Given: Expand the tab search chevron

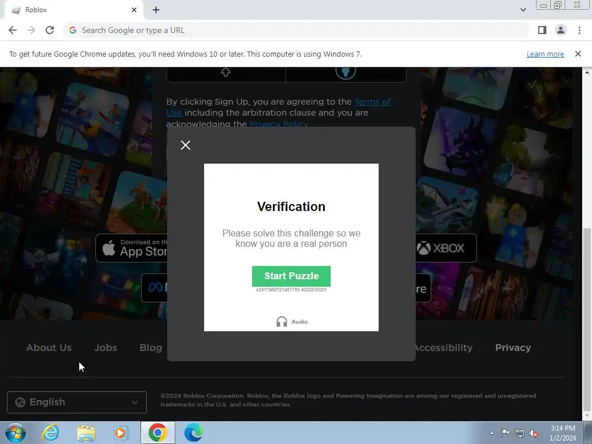Looking at the screenshot, I should [x=523, y=10].
